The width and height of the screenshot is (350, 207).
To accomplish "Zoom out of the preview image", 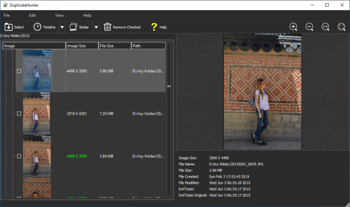I will click(x=309, y=27).
